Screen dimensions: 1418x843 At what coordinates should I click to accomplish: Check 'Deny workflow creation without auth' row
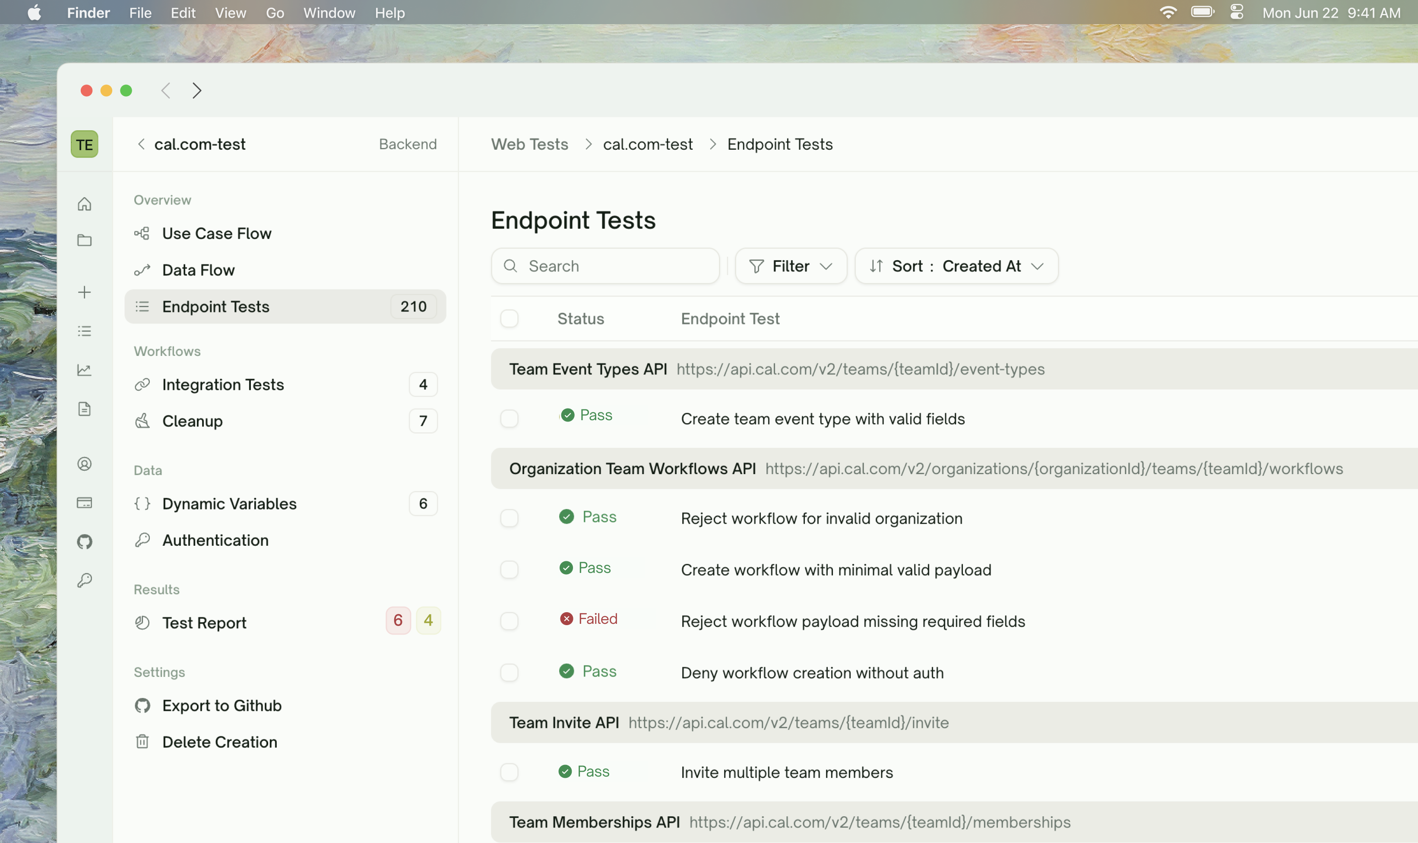click(x=509, y=673)
